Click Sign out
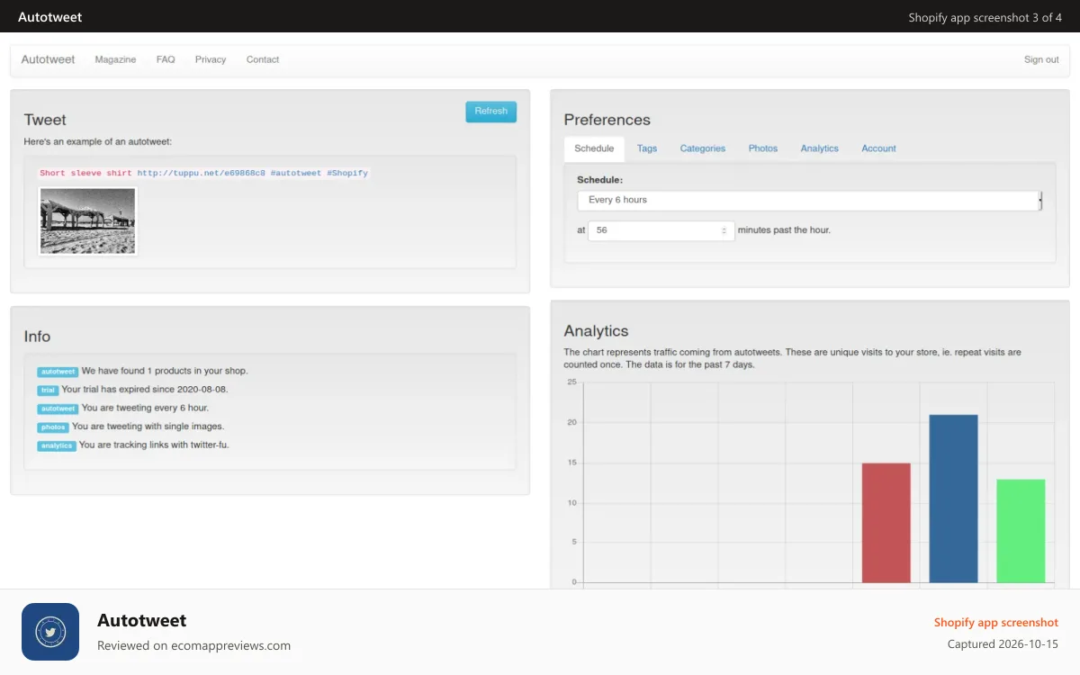 click(x=1041, y=59)
